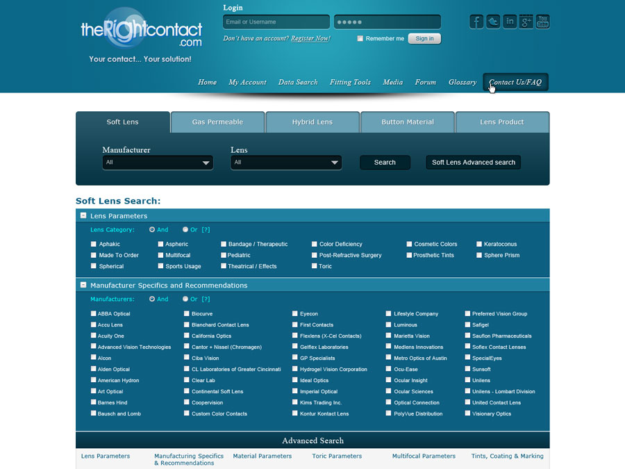The image size is (625, 469).
Task: Check the Ciba Vision manufacturer
Action: pos(187,357)
